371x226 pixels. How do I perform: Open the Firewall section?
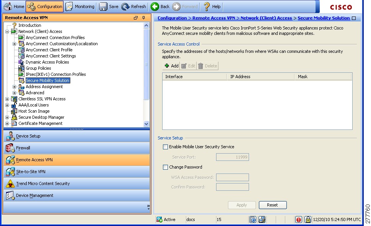[76, 148]
